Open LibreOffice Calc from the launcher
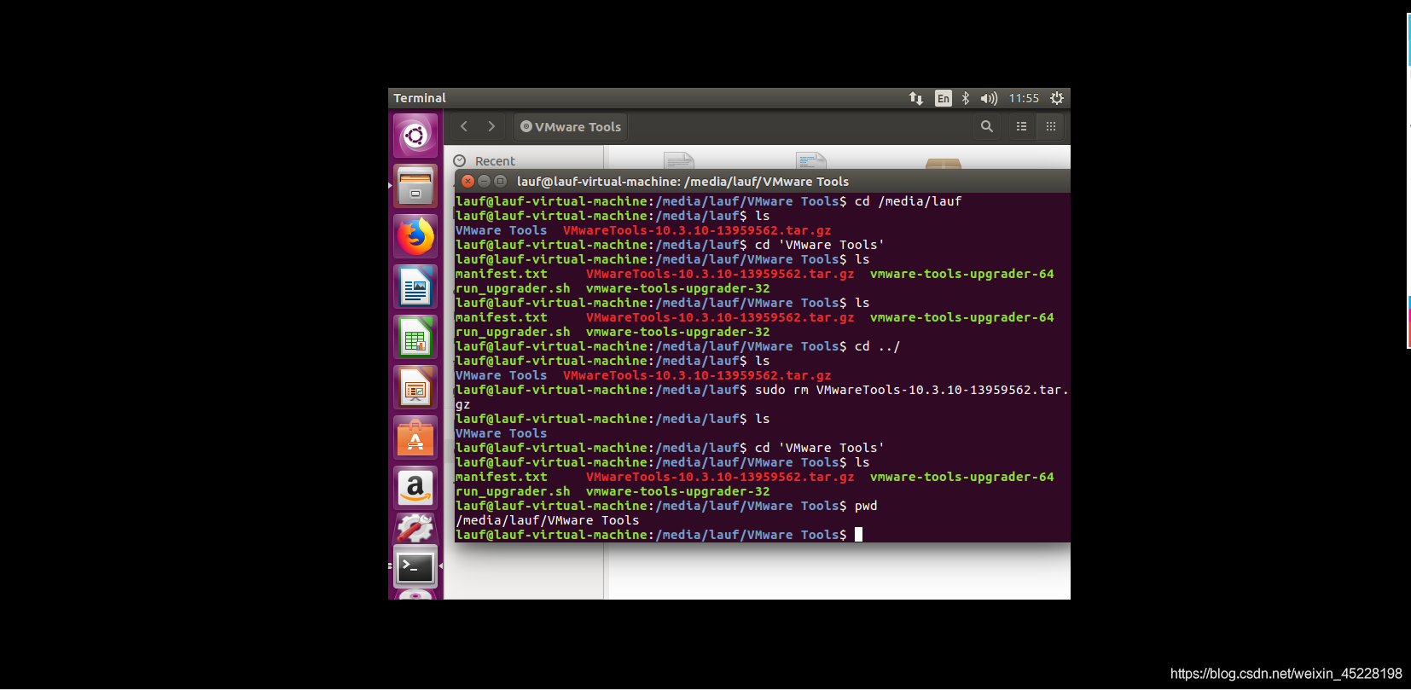 (x=415, y=337)
